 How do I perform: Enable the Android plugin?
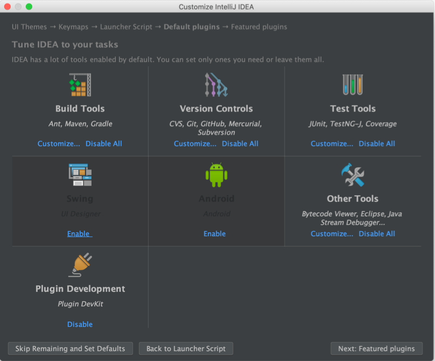point(215,234)
